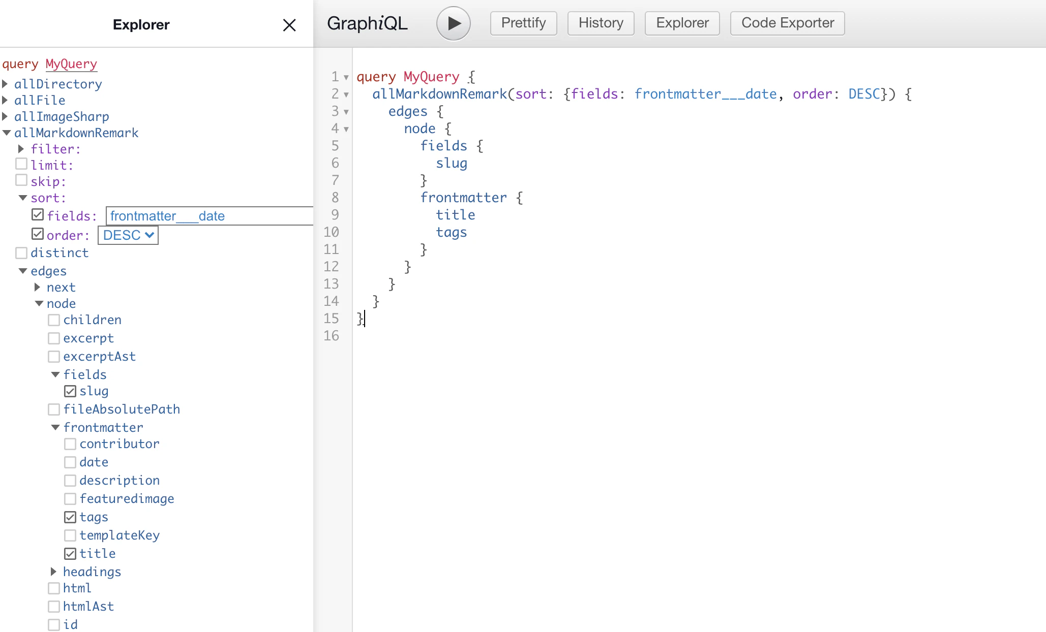Collapse the node tree item
This screenshot has width=1046, height=632.
[39, 303]
